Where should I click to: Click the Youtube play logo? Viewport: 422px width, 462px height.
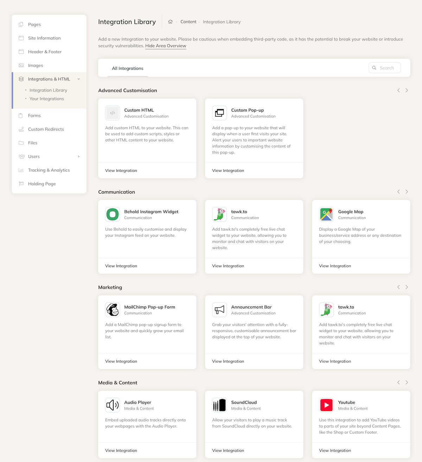tap(326, 405)
